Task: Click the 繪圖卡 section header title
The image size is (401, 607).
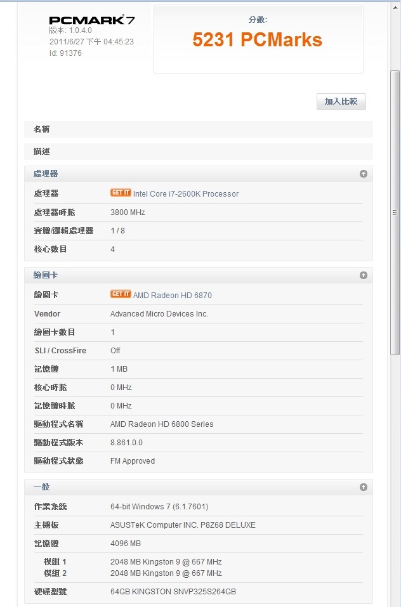Action: tap(46, 275)
